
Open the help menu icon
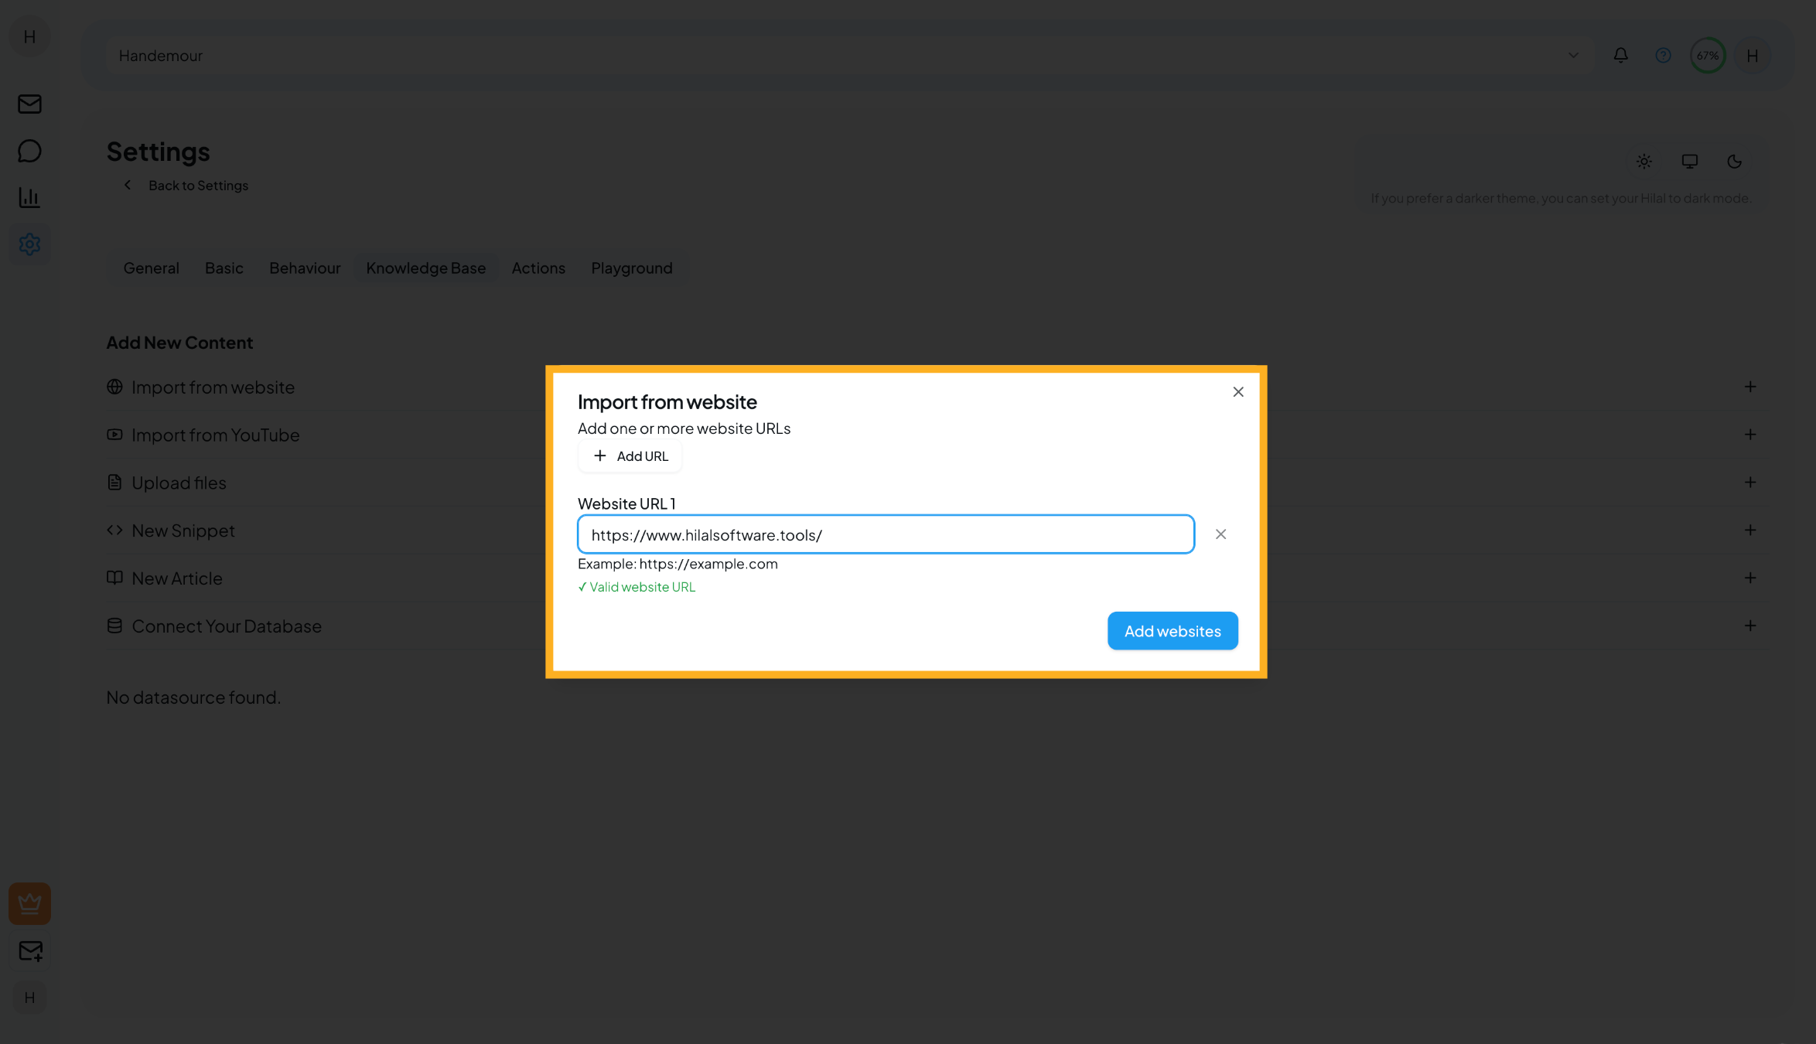pyautogui.click(x=1662, y=55)
